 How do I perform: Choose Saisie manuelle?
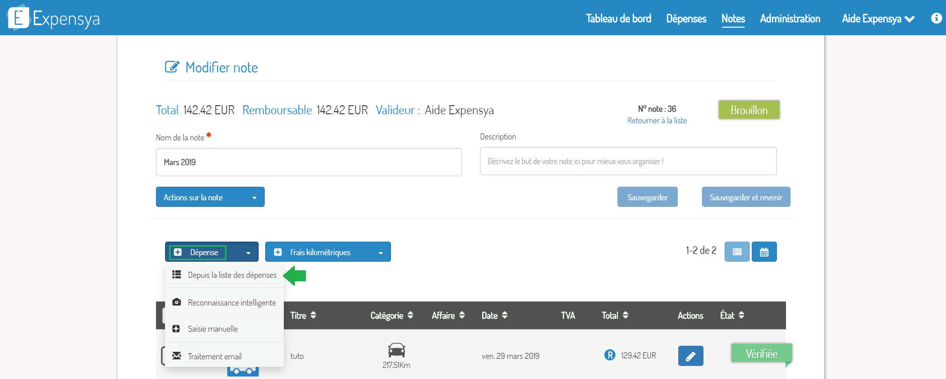tap(224, 329)
